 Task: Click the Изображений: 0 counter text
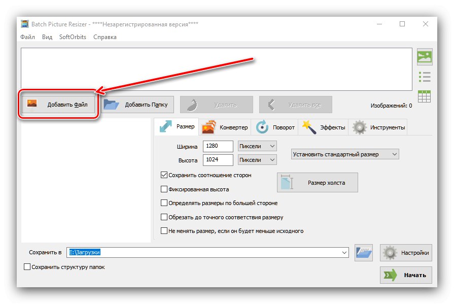(391, 106)
